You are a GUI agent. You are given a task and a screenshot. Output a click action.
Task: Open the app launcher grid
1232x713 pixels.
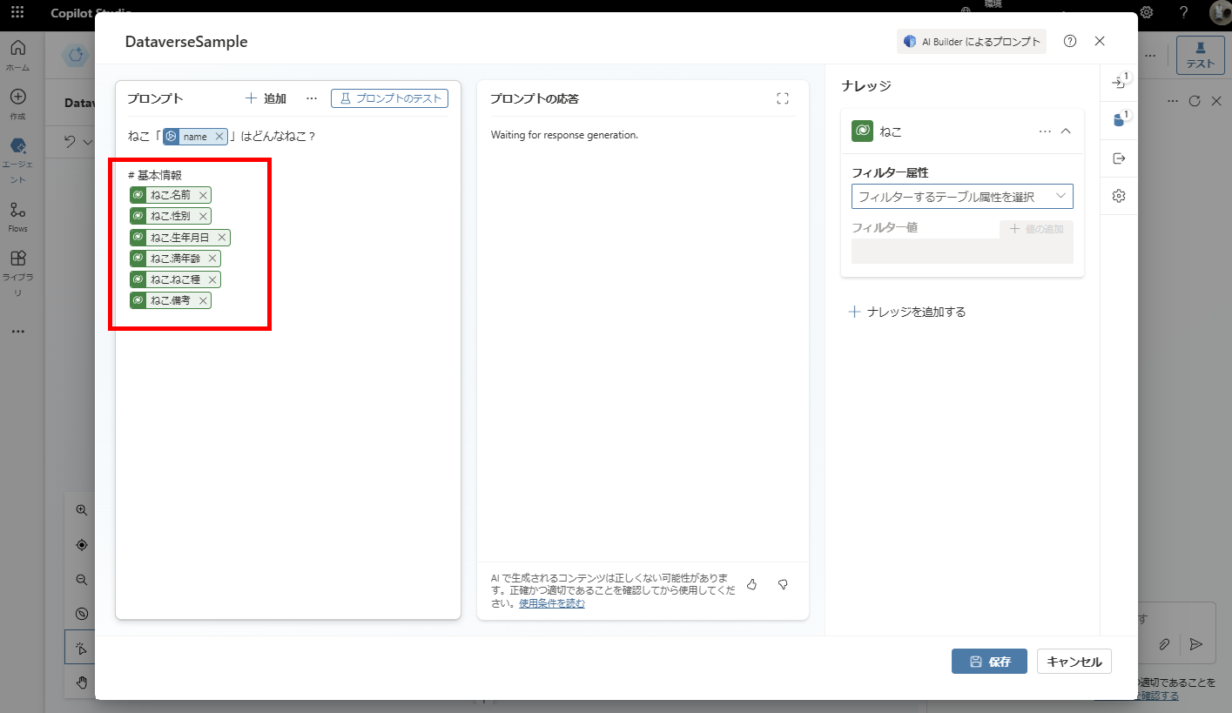click(17, 12)
